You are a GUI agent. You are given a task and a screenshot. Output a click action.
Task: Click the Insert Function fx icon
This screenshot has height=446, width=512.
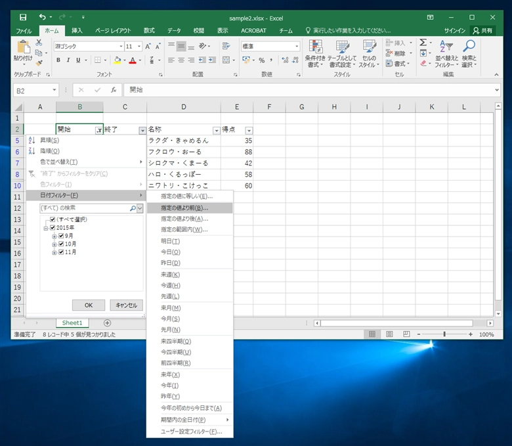coord(114,90)
